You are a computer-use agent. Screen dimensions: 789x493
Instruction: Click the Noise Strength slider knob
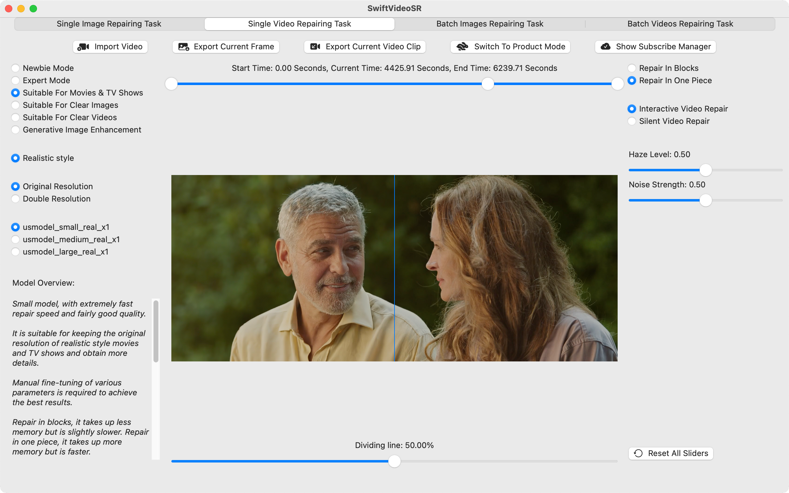705,200
